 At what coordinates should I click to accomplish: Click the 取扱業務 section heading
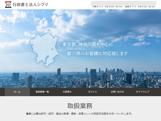pos(80,106)
